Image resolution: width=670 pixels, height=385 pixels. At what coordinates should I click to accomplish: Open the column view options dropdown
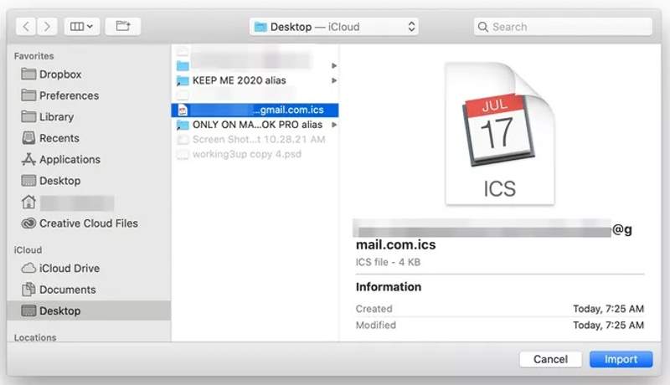[x=81, y=27]
